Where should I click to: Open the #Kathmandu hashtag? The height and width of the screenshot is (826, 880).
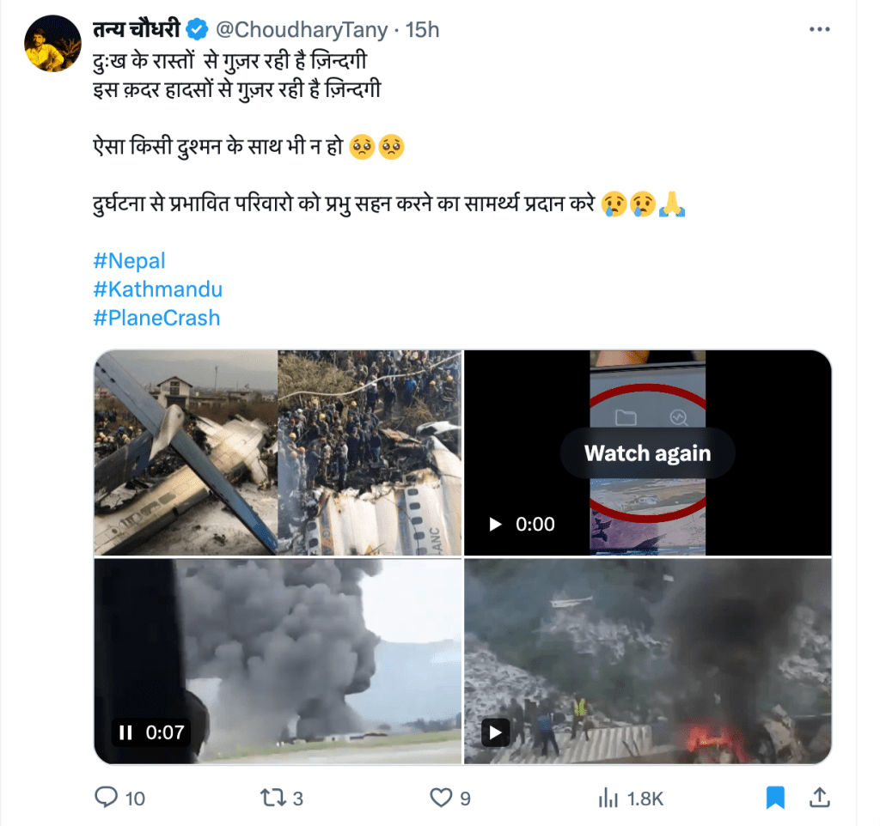(x=157, y=289)
